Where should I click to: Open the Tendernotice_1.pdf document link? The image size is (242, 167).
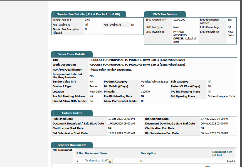coord(96,161)
